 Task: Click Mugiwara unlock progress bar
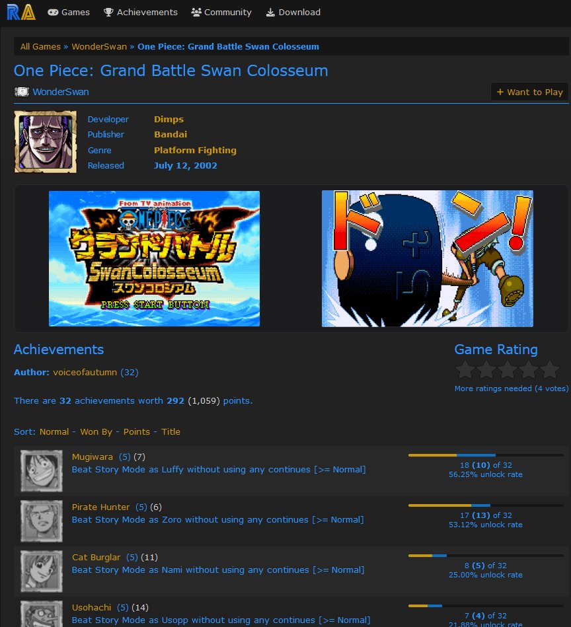point(486,455)
